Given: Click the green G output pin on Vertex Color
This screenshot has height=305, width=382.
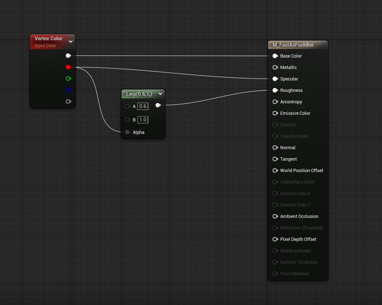Looking at the screenshot, I should pos(68,79).
